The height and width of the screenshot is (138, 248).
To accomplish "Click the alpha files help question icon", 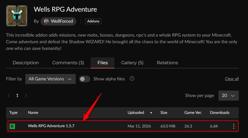I will (132, 78).
